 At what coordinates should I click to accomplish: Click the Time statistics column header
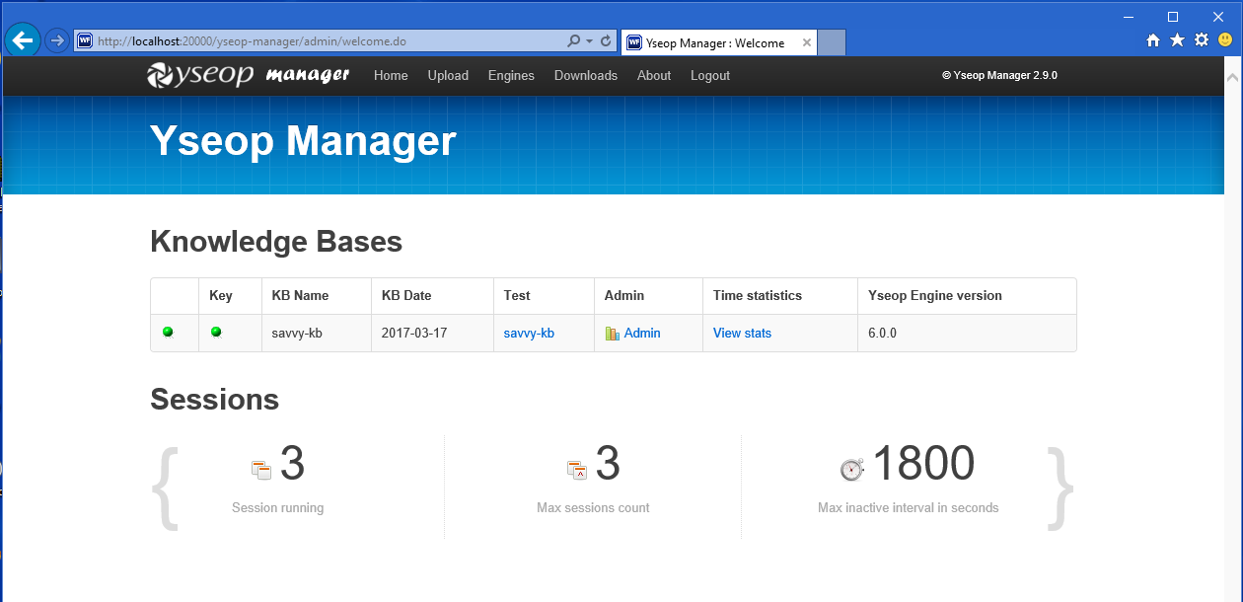[x=779, y=296]
